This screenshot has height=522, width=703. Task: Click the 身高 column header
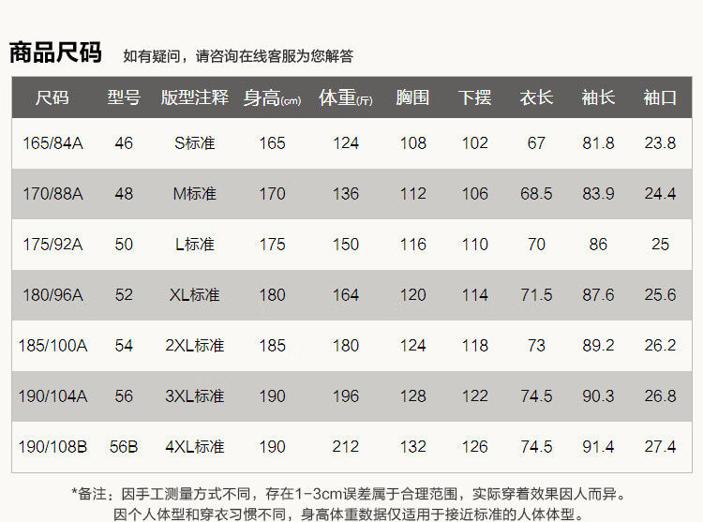[272, 97]
